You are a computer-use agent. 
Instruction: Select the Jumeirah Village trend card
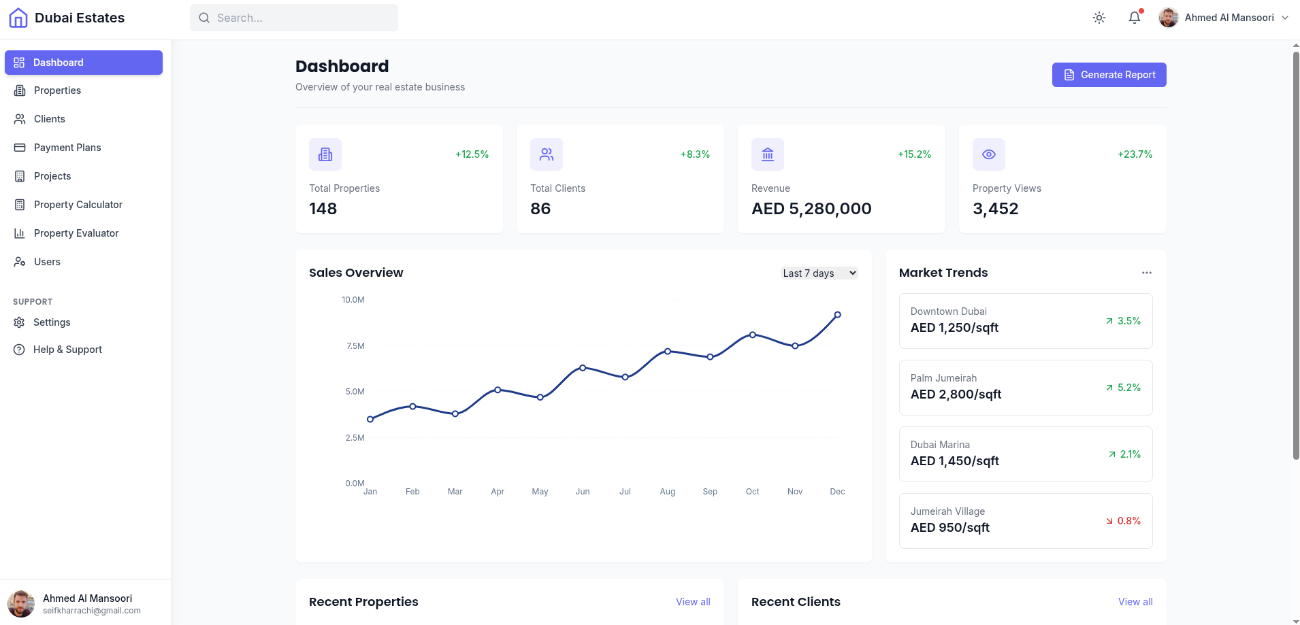pos(1026,521)
